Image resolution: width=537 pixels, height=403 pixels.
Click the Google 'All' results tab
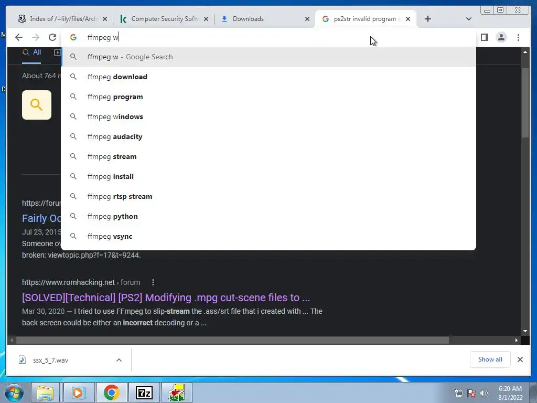coord(31,52)
